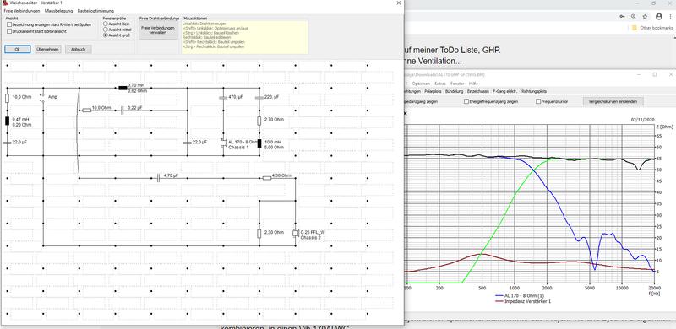Select the 470 µF capacitor symbol
Viewport: 676px width, 329px height.
coord(223,98)
